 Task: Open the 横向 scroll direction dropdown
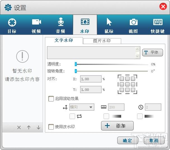(x=82, y=107)
